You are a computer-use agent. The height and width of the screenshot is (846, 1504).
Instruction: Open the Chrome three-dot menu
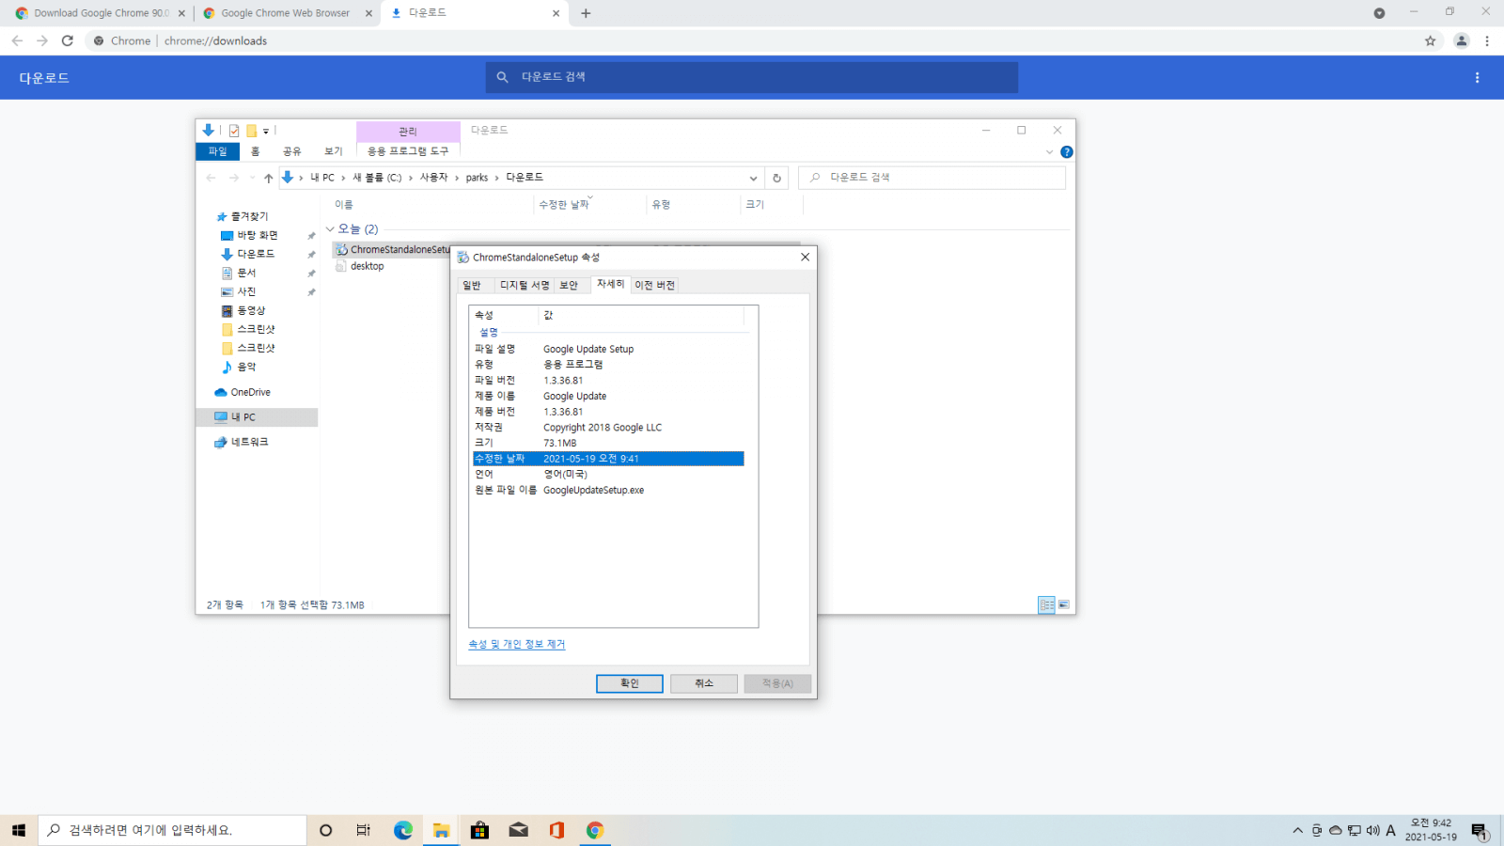(1487, 40)
